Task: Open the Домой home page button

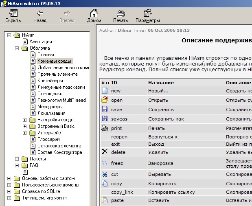Action: (x=94, y=13)
